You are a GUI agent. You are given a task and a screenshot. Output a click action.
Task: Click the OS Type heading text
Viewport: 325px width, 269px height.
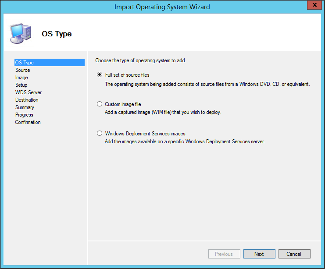pos(57,34)
